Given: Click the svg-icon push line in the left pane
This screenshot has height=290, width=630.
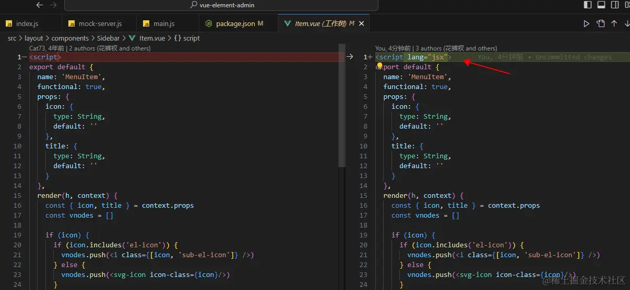Looking at the screenshot, I should (x=146, y=275).
